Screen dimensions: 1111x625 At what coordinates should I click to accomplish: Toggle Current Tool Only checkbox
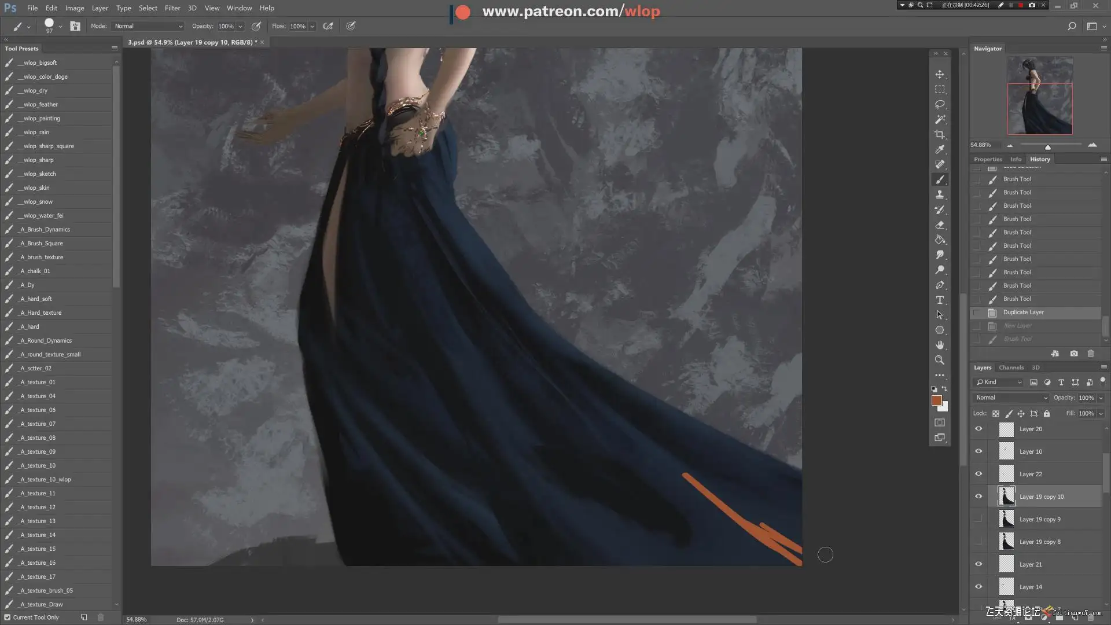click(8, 617)
